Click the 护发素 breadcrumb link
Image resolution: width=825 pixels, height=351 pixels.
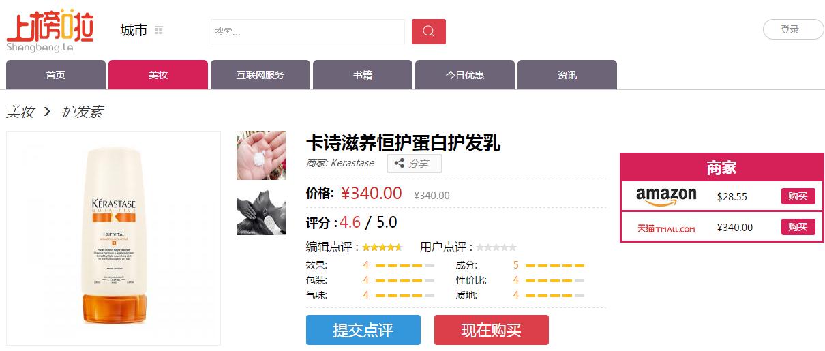tap(82, 112)
